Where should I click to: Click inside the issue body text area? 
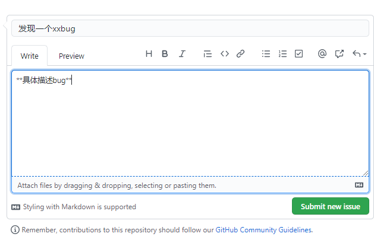pyautogui.click(x=190, y=123)
